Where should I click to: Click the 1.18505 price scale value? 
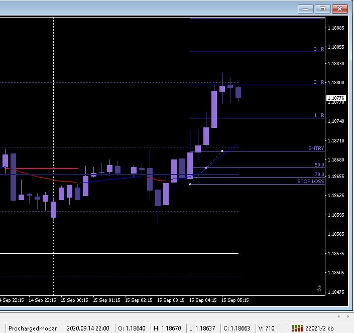tap(336, 273)
